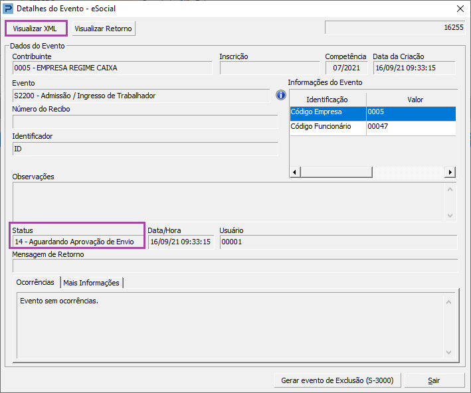This screenshot has width=471, height=393.
Task: Click the Identificação column header
Action: pyautogui.click(x=327, y=100)
